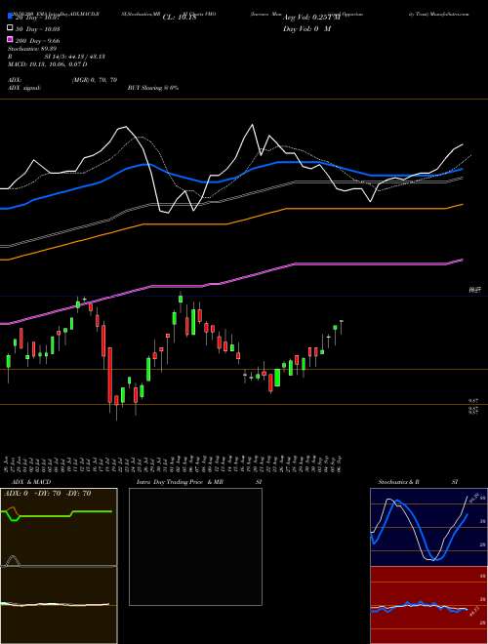Click the blue 20 Day EMA legend swatch
The height and width of the screenshot is (644, 488).
click(x=10, y=17)
